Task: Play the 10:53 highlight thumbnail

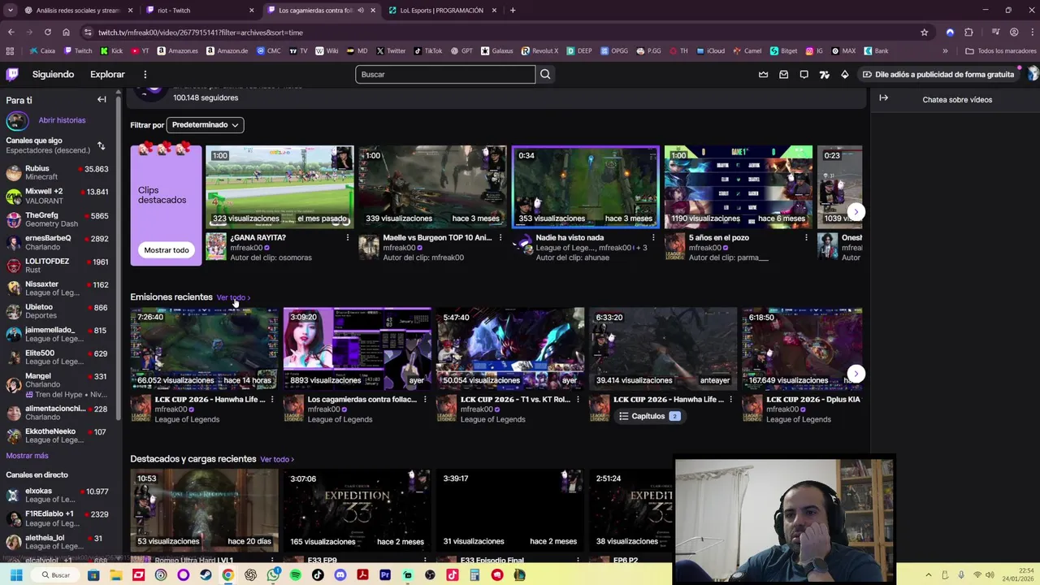Action: pyautogui.click(x=204, y=509)
